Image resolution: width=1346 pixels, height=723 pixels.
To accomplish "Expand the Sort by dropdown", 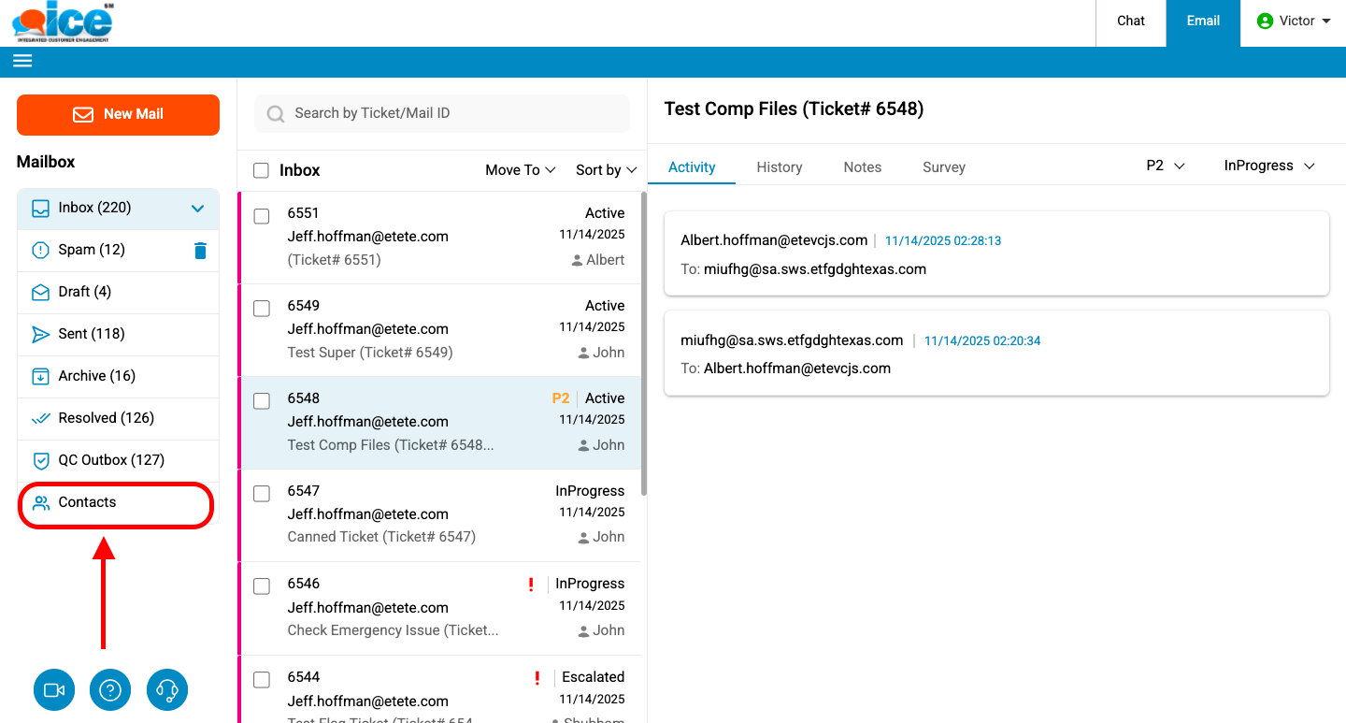I will pyautogui.click(x=606, y=170).
